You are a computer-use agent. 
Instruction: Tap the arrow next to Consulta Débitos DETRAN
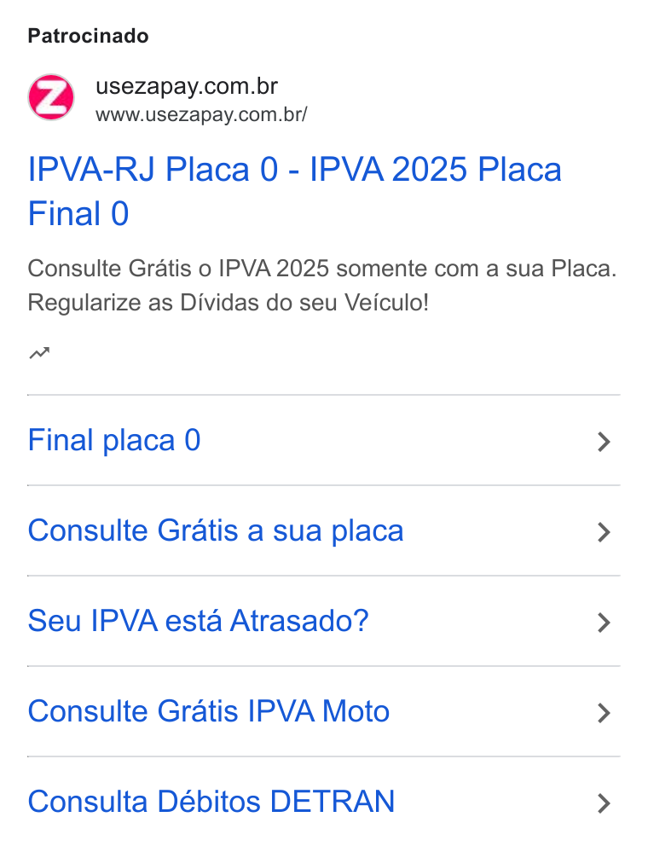(x=604, y=803)
